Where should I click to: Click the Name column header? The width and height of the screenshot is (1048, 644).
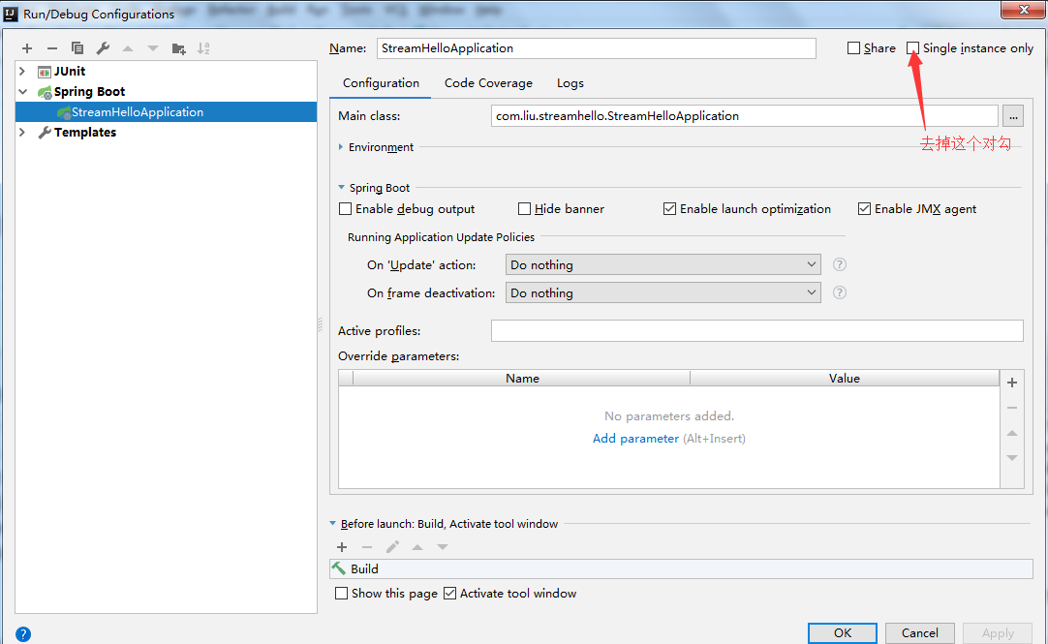[521, 378]
